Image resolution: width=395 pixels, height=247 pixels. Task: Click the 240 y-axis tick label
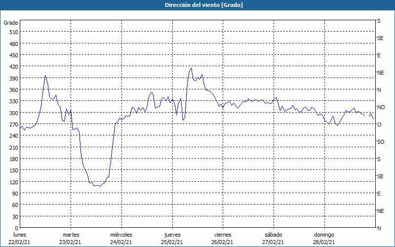pyautogui.click(x=14, y=136)
